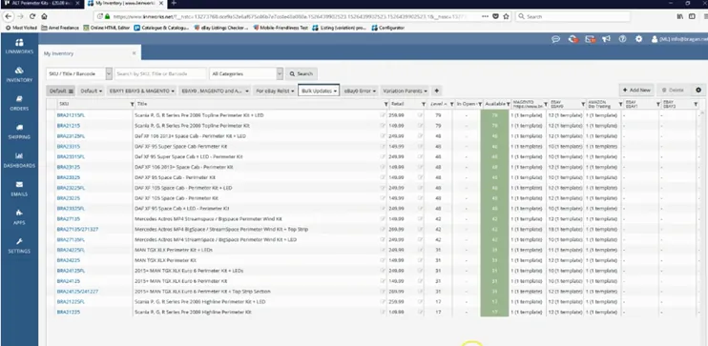The height and width of the screenshot is (346, 708).
Task: Close the My Inventory inner tab
Action: (x=135, y=53)
